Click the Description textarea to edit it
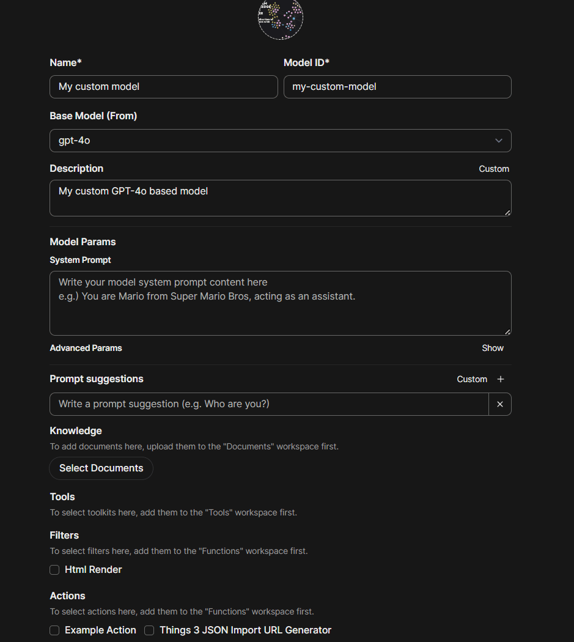Image resolution: width=574 pixels, height=642 pixels. click(x=280, y=197)
